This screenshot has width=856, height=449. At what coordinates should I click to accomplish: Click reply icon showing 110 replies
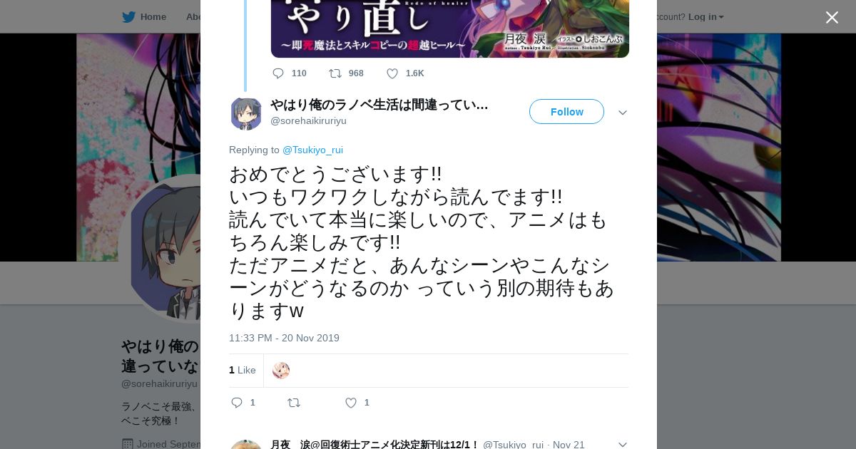tap(278, 73)
